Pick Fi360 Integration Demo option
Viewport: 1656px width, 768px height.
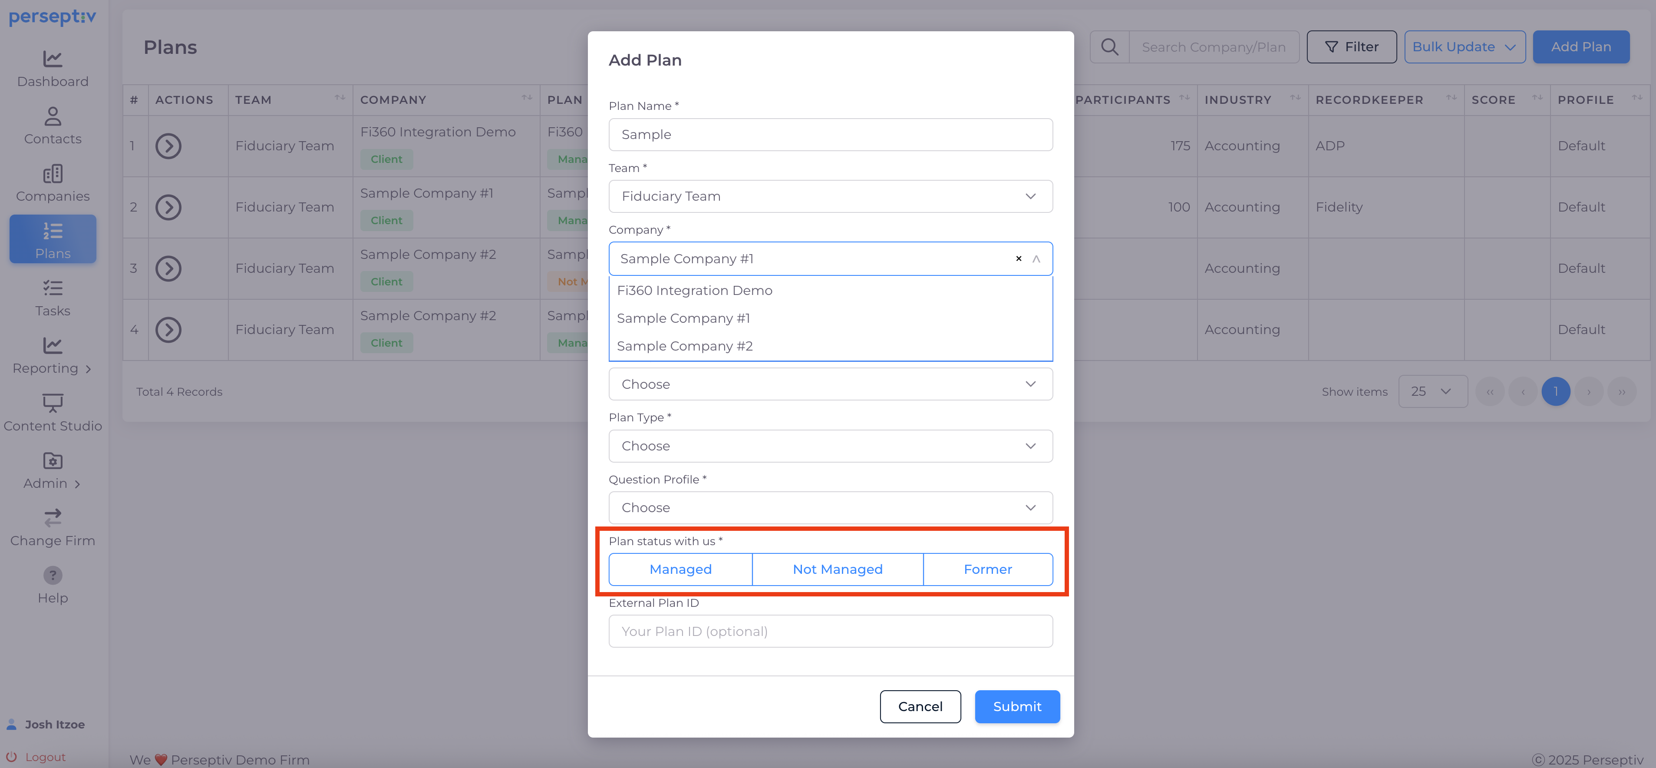coord(694,291)
